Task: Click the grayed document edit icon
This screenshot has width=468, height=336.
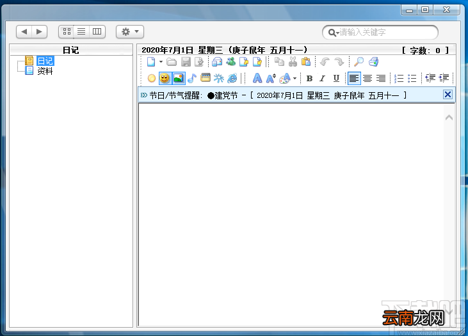Action: (198, 62)
